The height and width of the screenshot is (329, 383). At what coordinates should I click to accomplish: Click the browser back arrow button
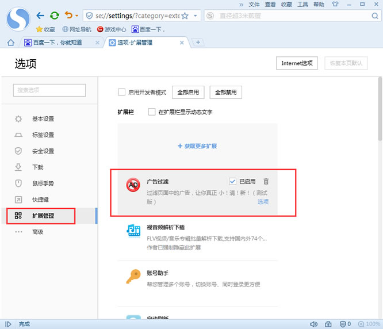[x=40, y=16]
